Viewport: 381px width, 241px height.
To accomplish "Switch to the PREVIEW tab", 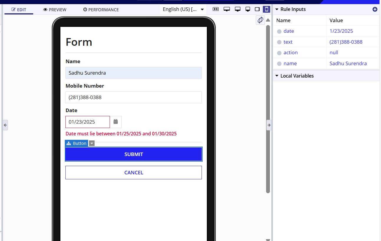I will 55,9.
